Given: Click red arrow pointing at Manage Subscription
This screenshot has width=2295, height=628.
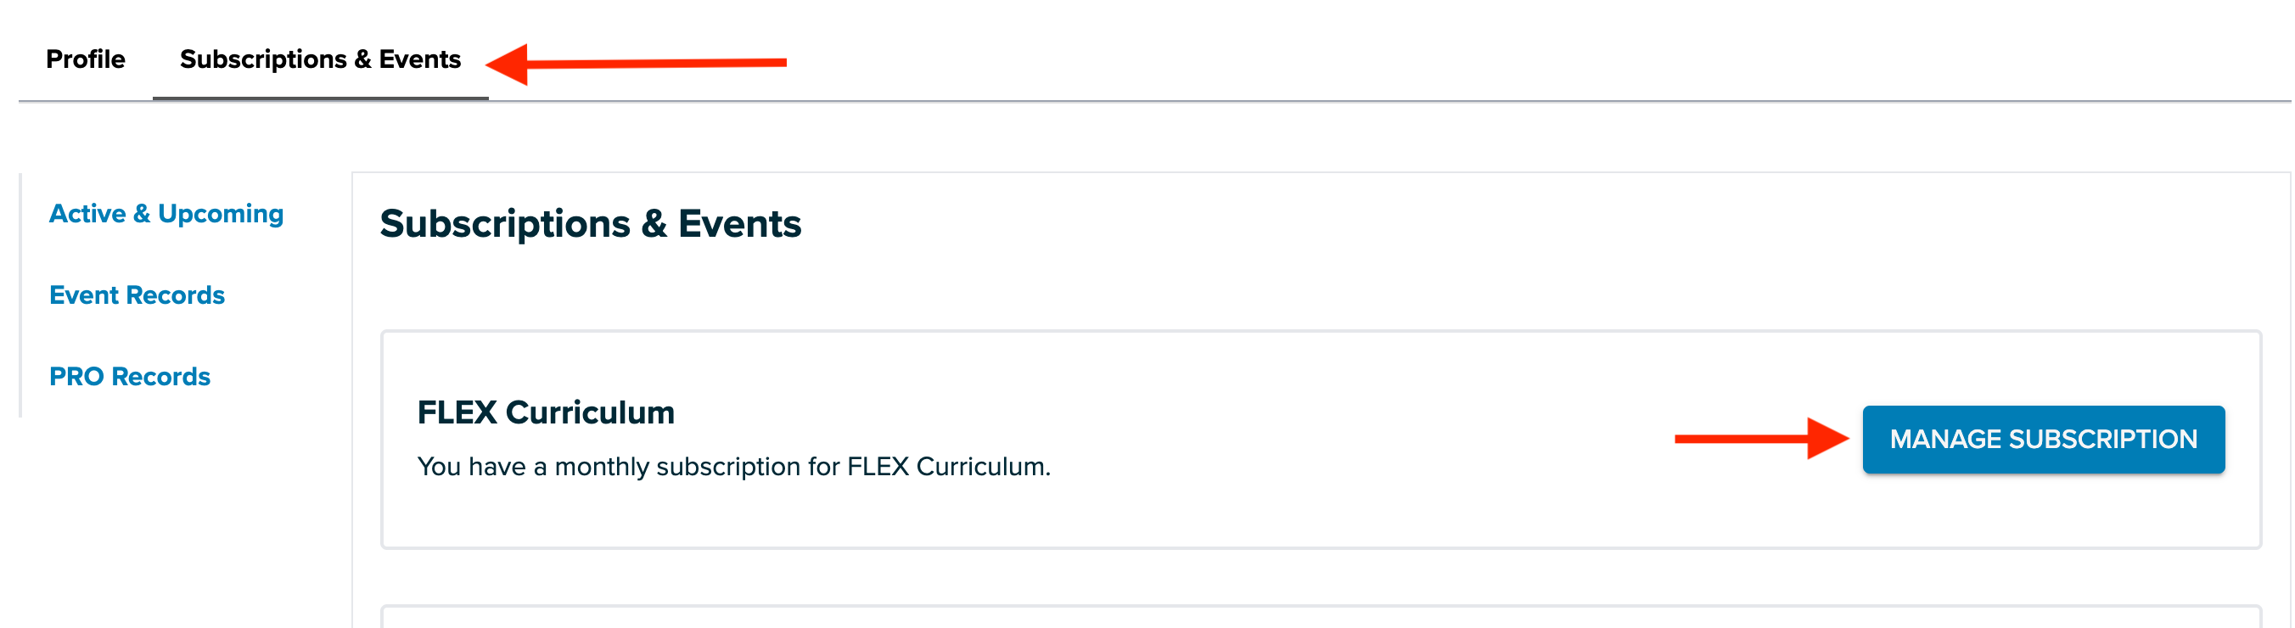Looking at the screenshot, I should 1760,438.
